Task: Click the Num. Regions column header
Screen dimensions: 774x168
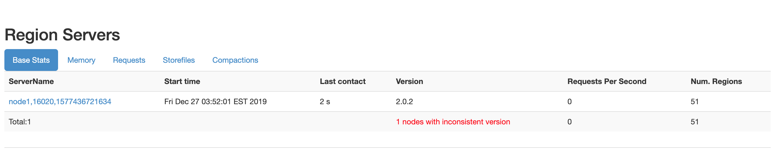Action: click(x=716, y=81)
